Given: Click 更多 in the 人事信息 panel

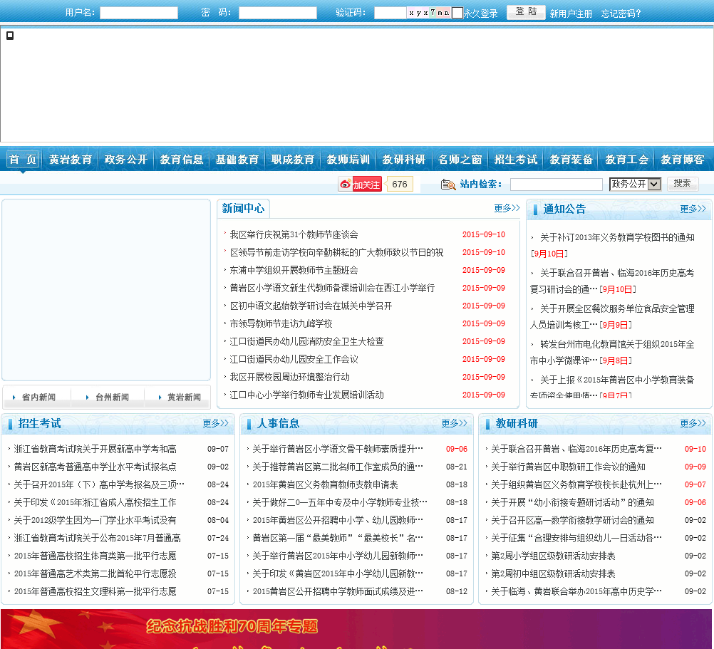Looking at the screenshot, I should point(454,423).
